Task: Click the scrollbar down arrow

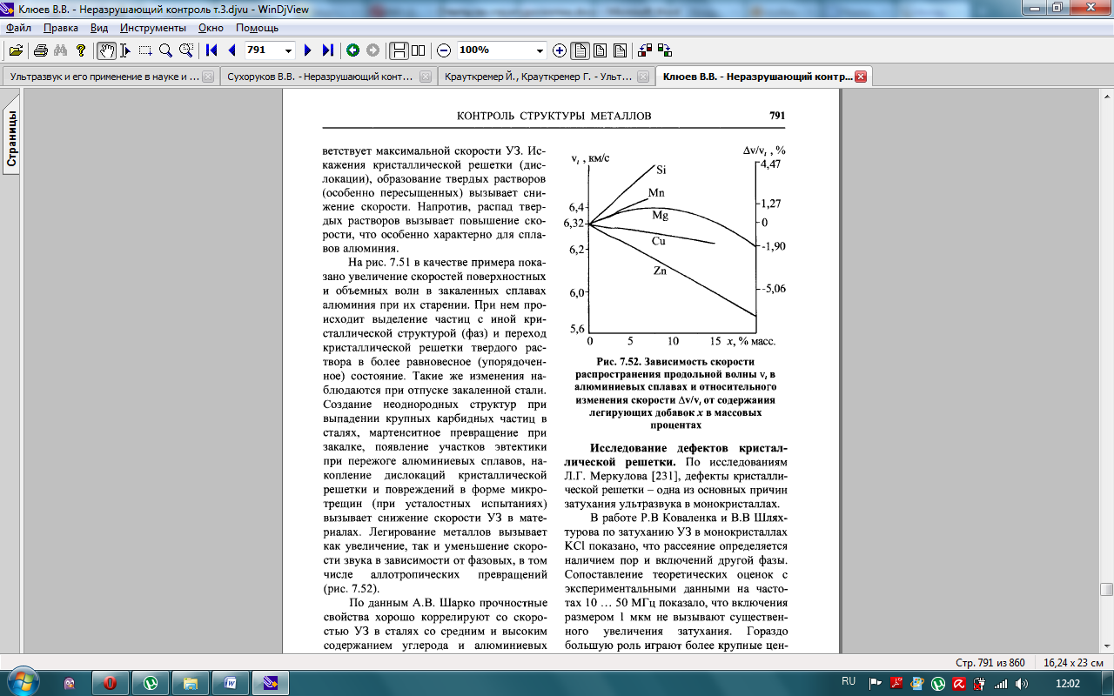Action: pos(1106,646)
